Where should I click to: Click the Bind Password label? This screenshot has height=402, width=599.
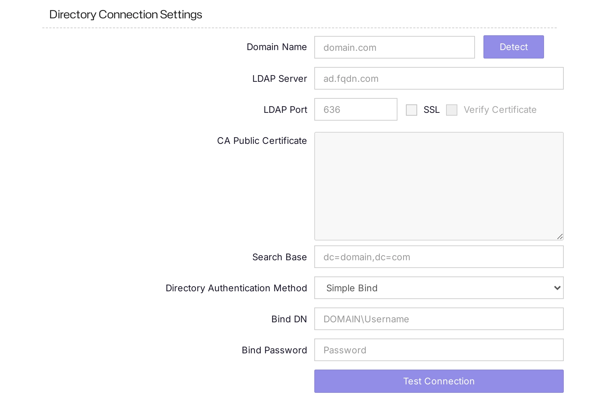[x=274, y=350]
